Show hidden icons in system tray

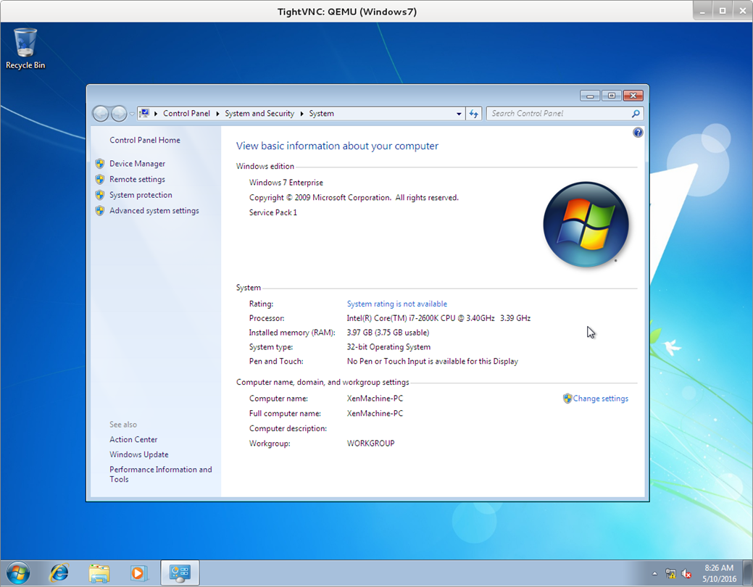click(x=654, y=573)
